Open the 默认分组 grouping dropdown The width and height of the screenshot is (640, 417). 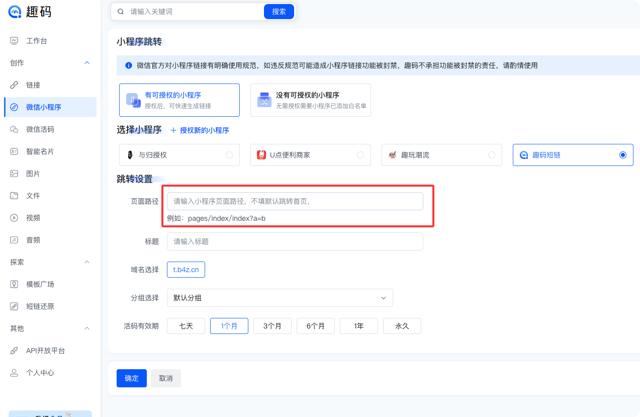(x=280, y=298)
